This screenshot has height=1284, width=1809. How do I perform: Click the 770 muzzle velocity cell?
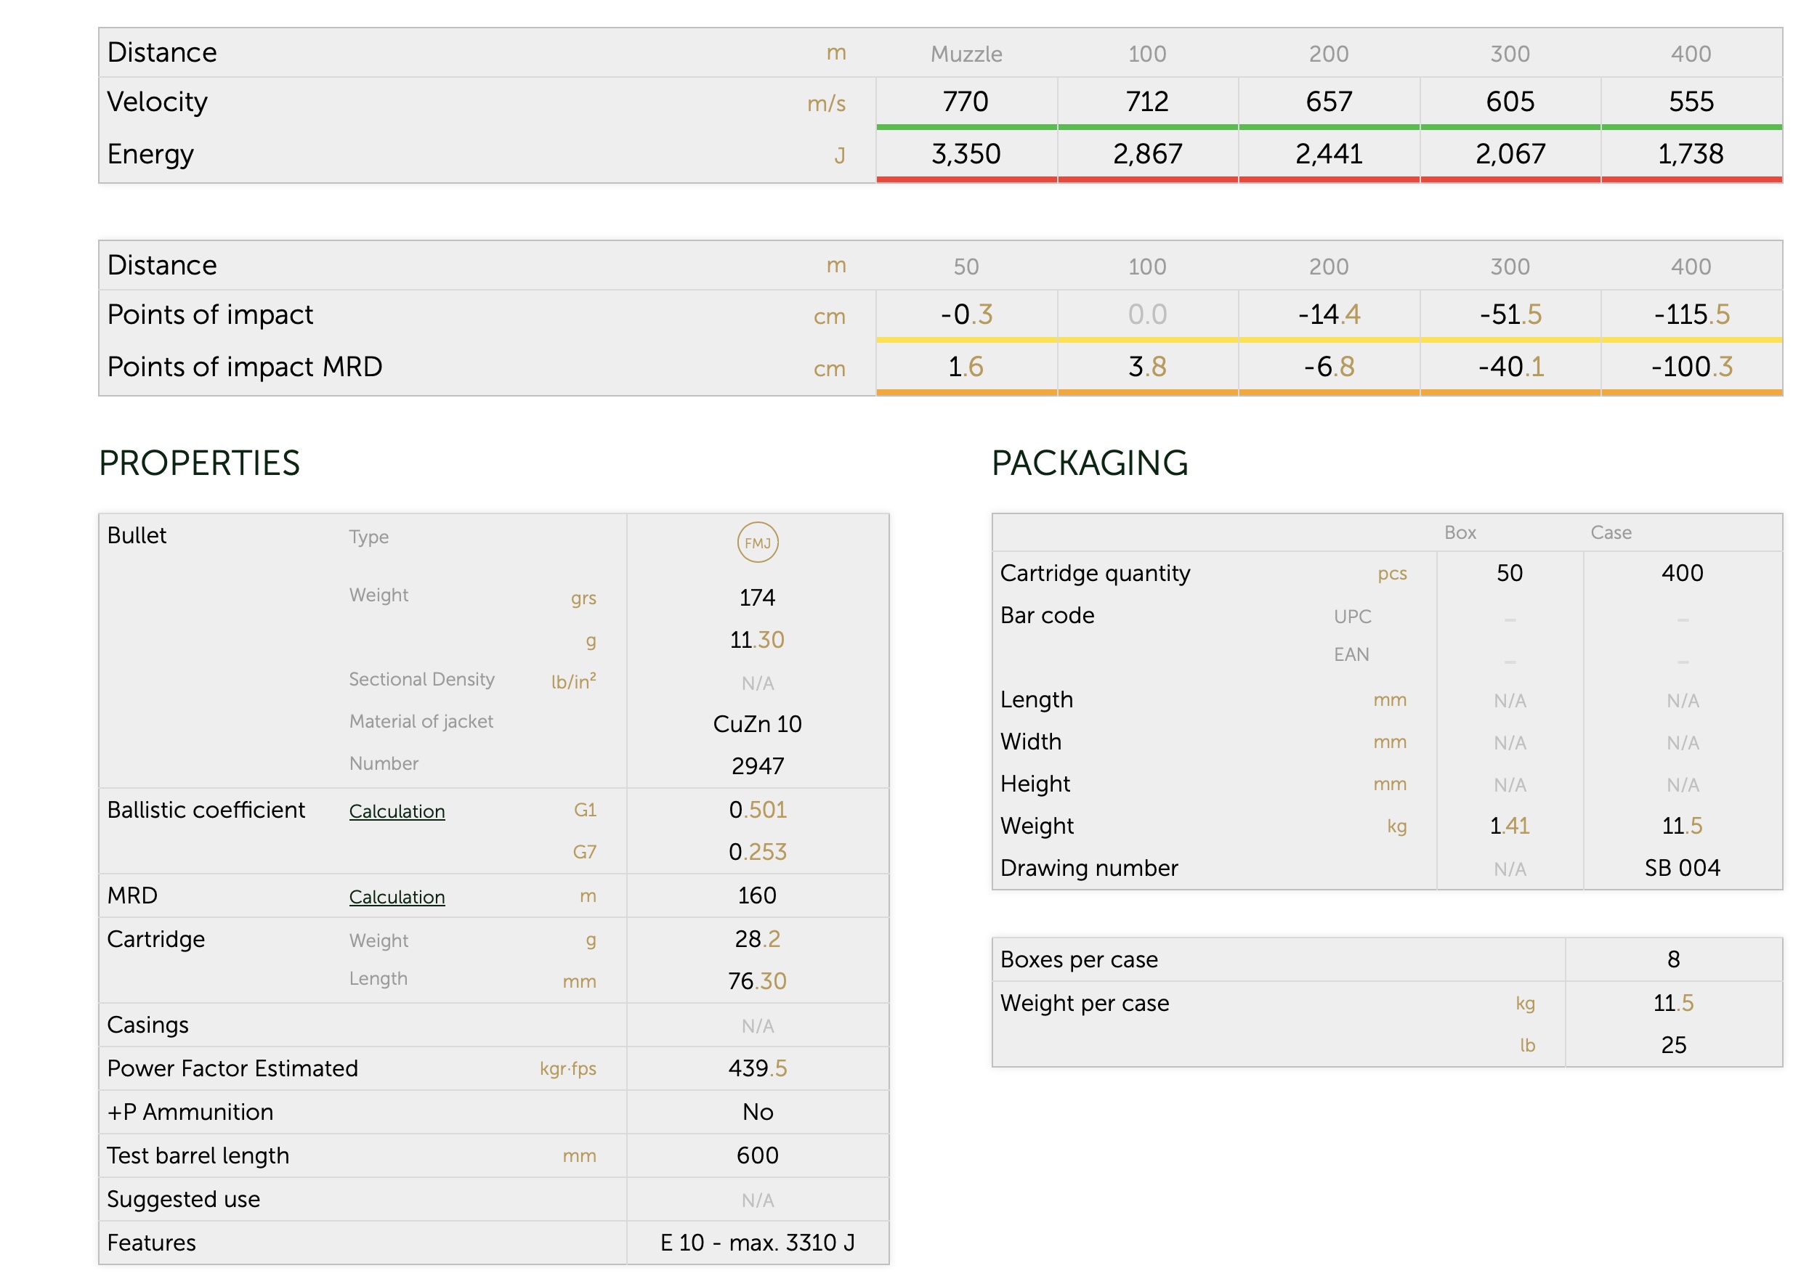pyautogui.click(x=965, y=101)
